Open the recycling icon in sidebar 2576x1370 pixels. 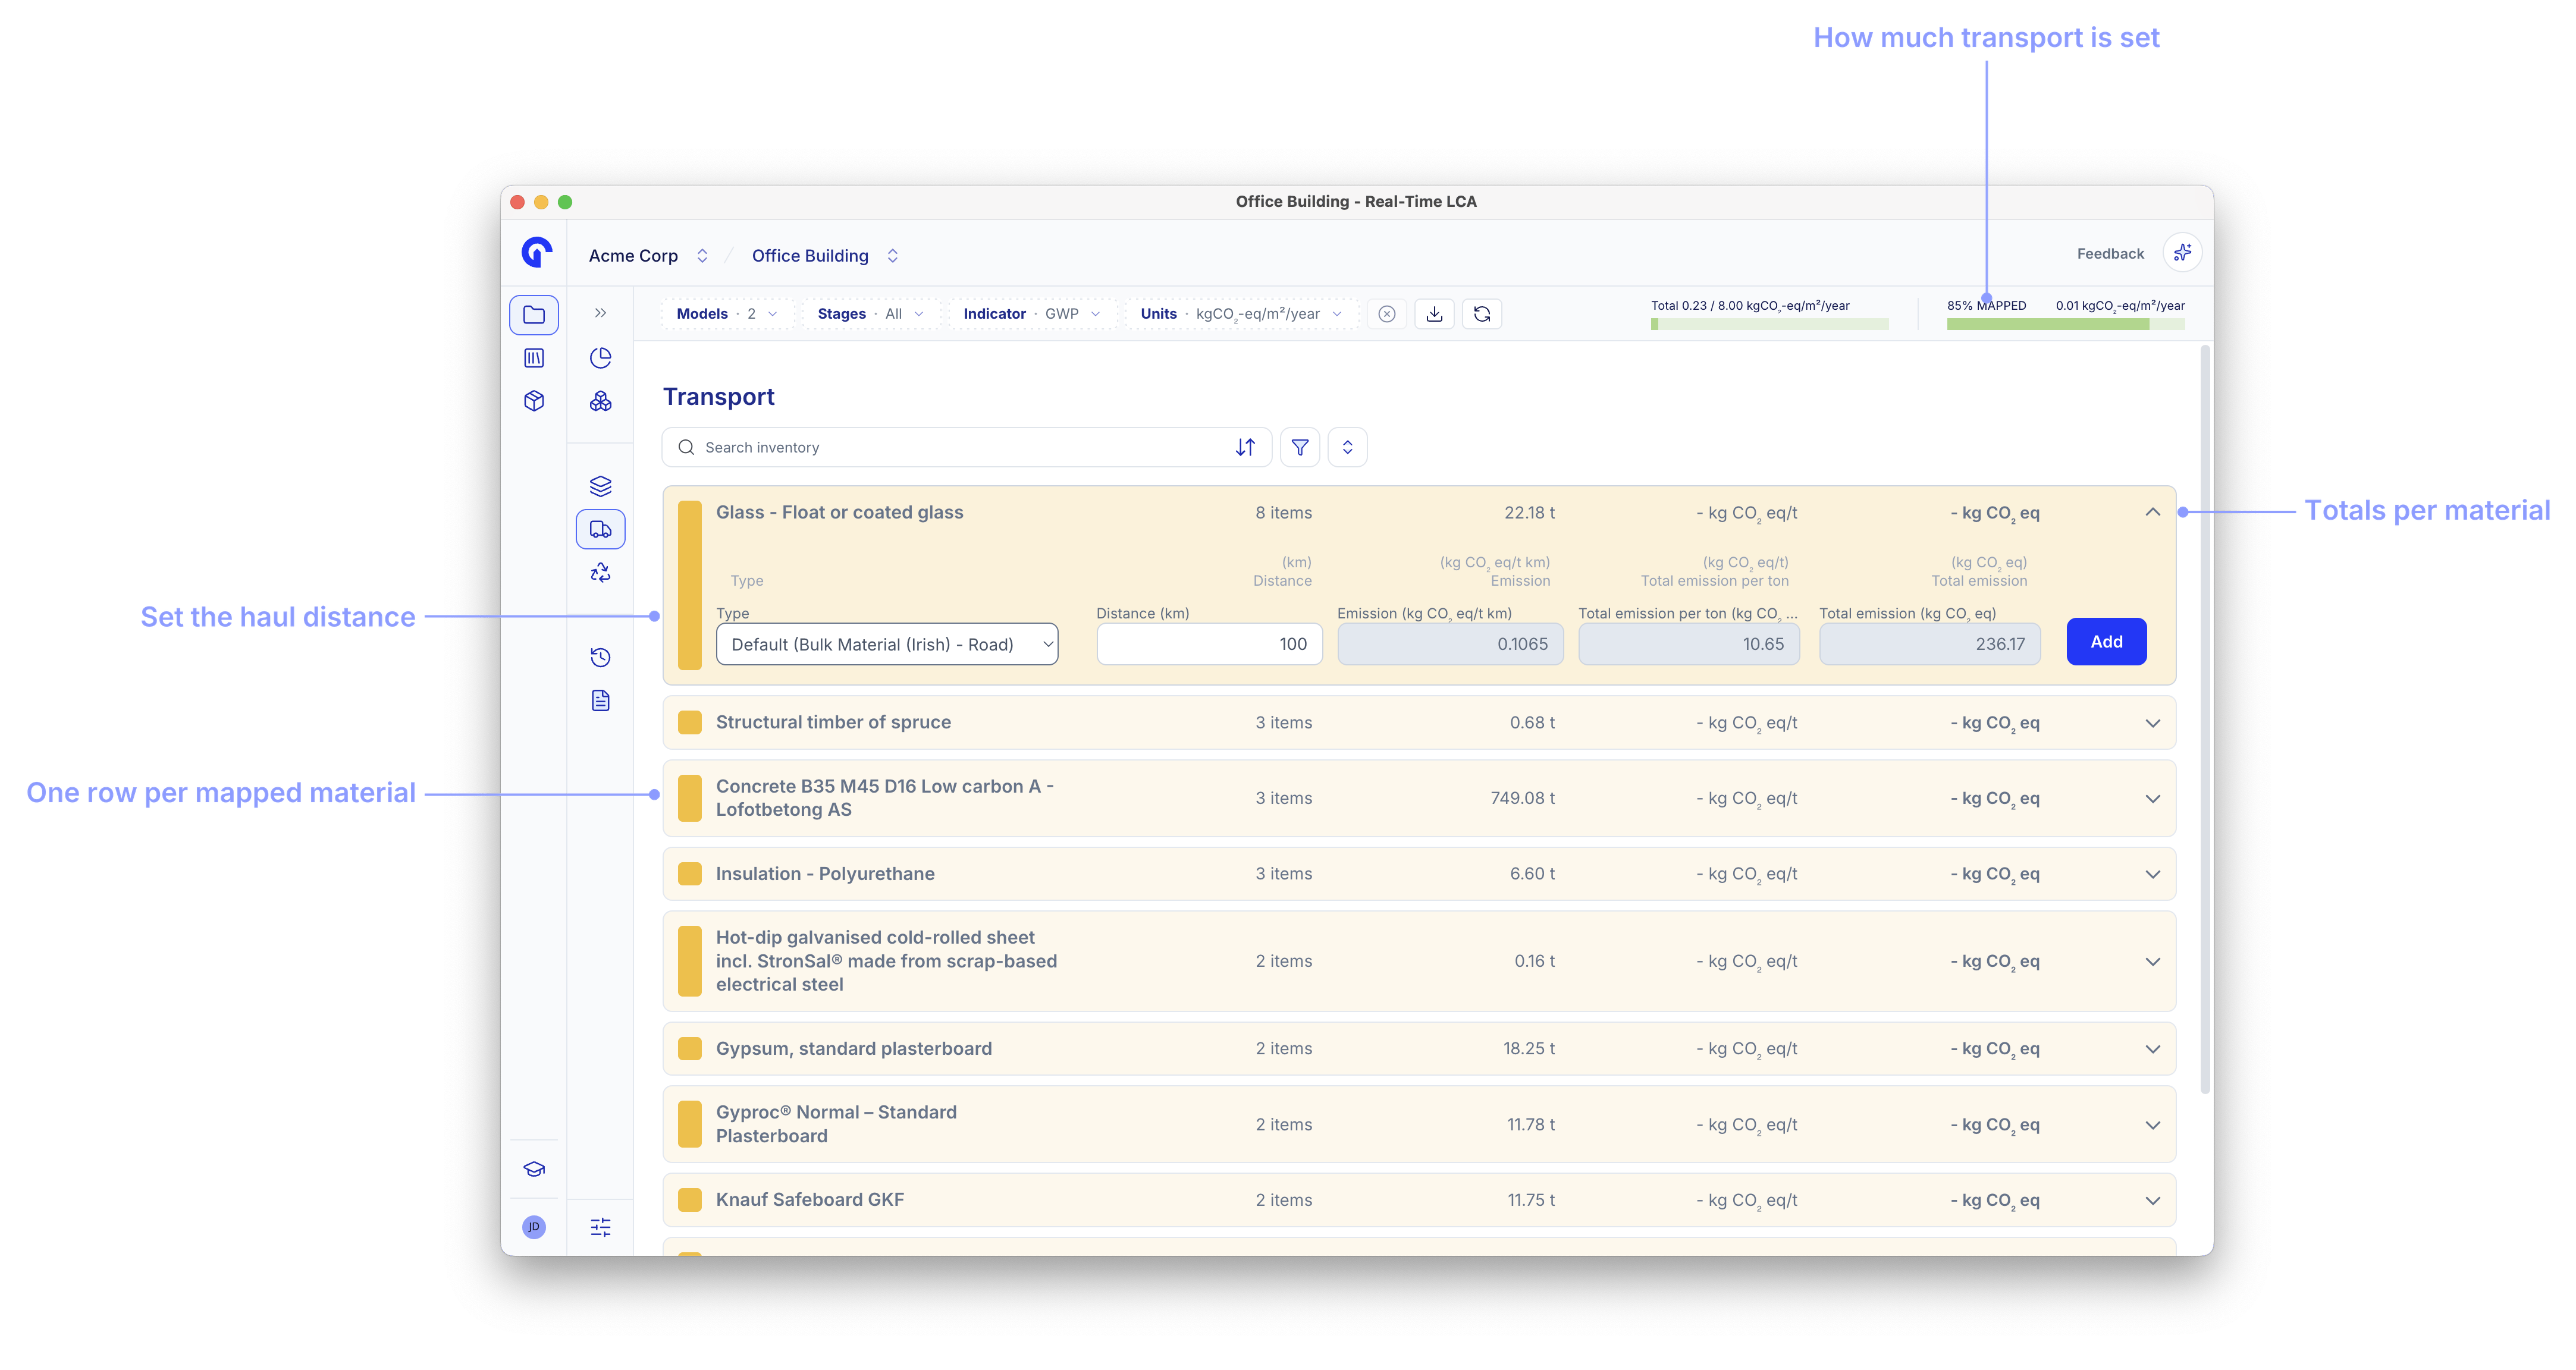click(x=600, y=572)
